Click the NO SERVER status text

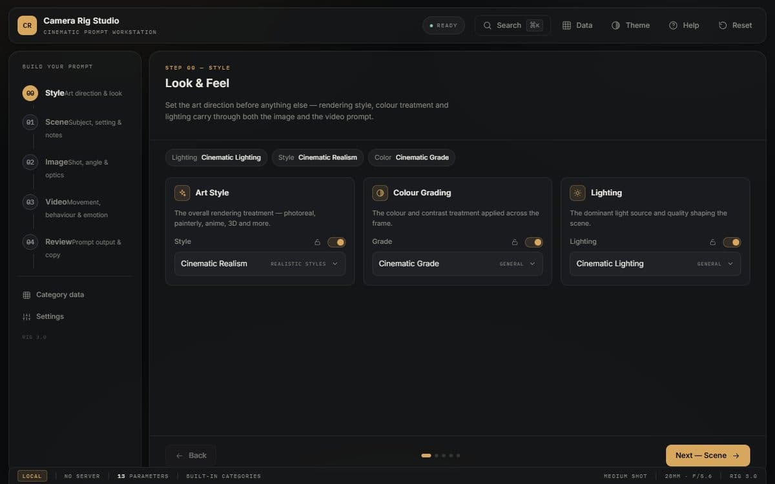tap(82, 476)
